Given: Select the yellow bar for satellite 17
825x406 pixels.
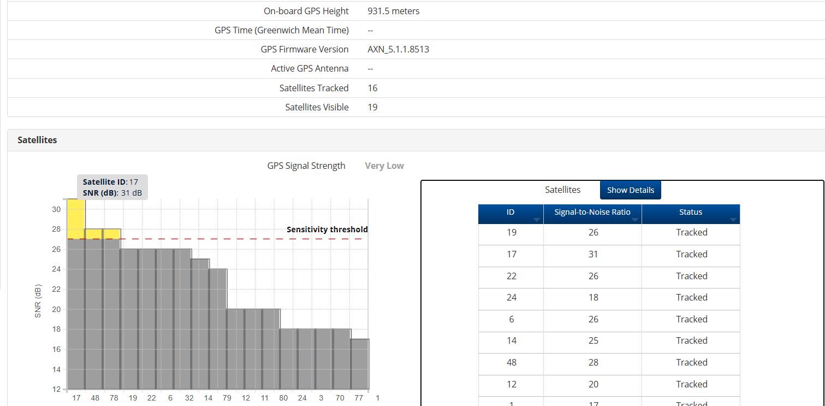Looking at the screenshot, I should (x=76, y=219).
